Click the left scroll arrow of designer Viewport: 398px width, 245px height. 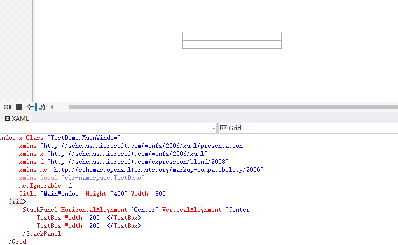[52, 107]
